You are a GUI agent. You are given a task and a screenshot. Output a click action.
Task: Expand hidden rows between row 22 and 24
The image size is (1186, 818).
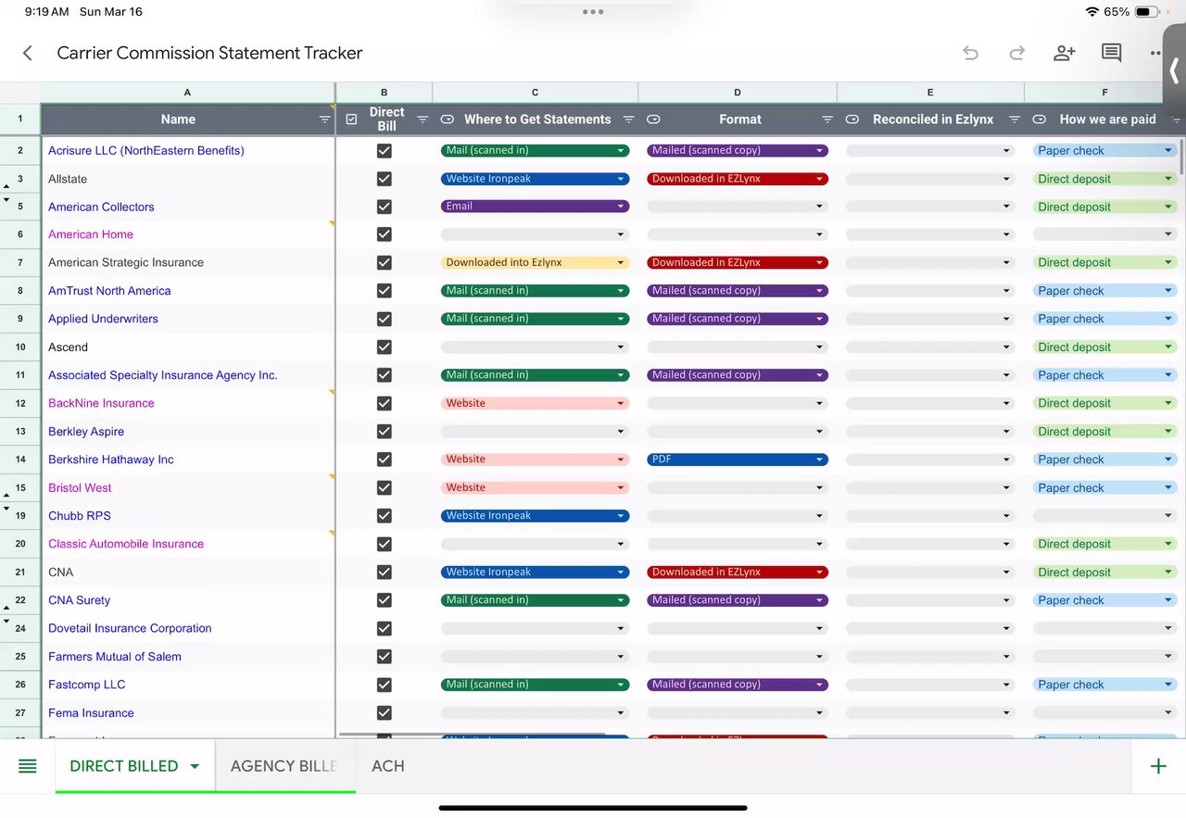[x=6, y=614]
